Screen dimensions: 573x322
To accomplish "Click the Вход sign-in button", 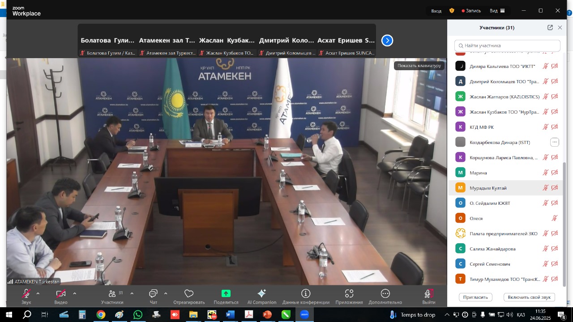I will pyautogui.click(x=436, y=11).
